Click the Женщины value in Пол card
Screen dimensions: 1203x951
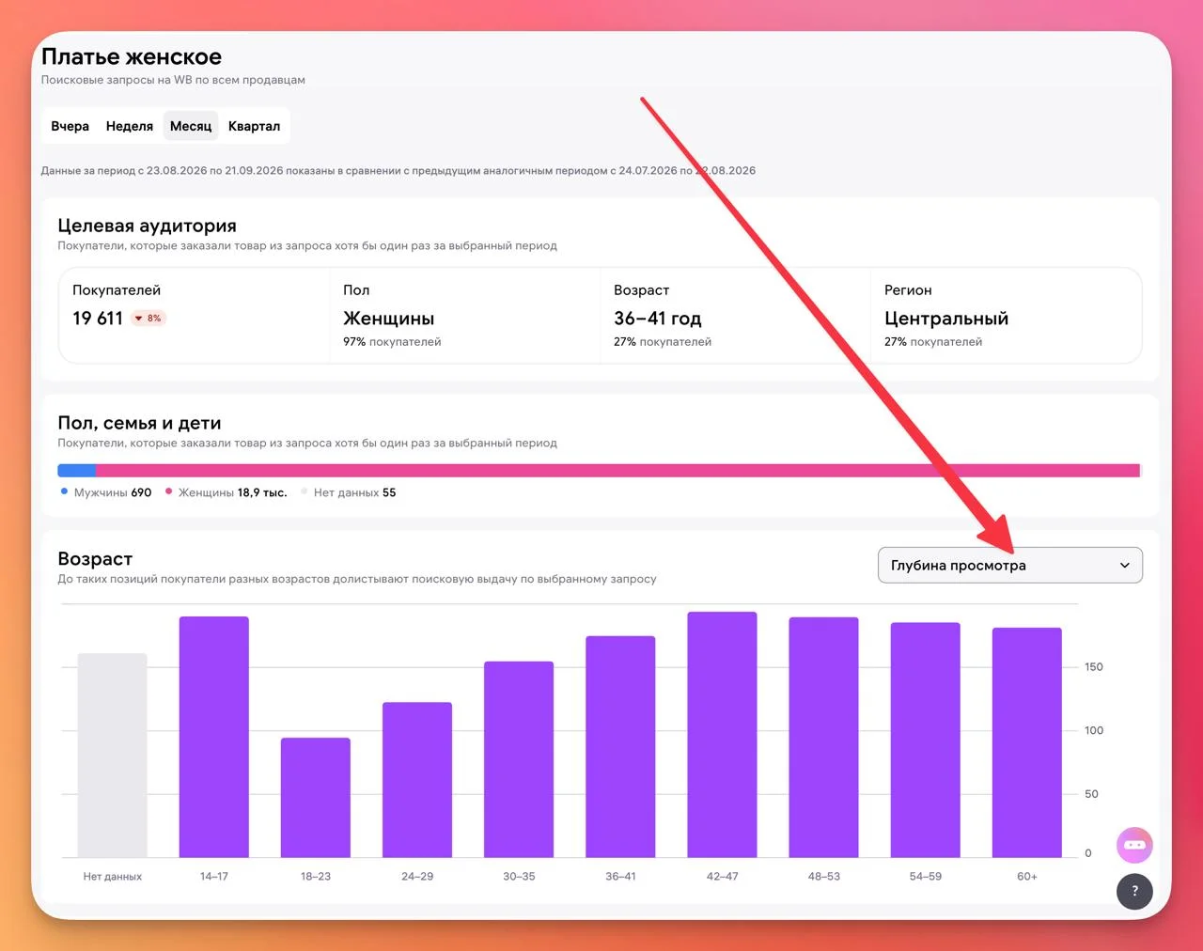[x=388, y=319]
